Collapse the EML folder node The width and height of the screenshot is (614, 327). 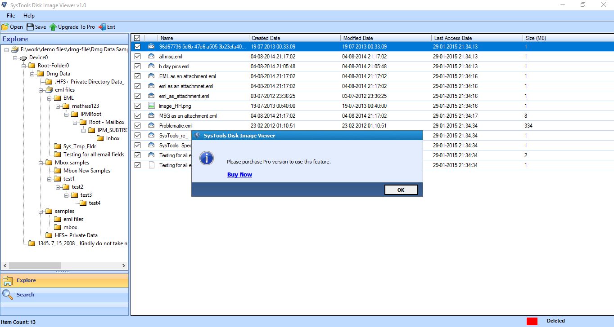(x=49, y=98)
